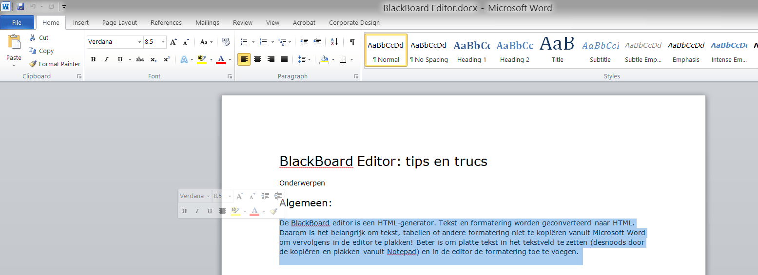Screen dimensions: 758x275
Task: Open the Numbering list dropdown arrow
Action: pyautogui.click(x=272, y=42)
